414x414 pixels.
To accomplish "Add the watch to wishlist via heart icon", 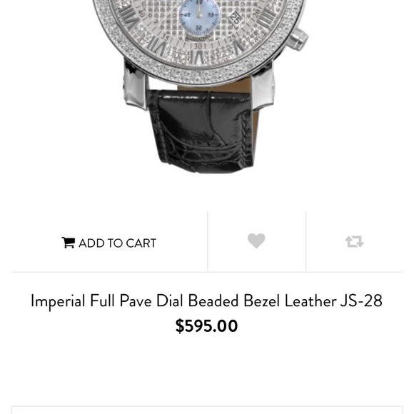I will pyautogui.click(x=256, y=241).
